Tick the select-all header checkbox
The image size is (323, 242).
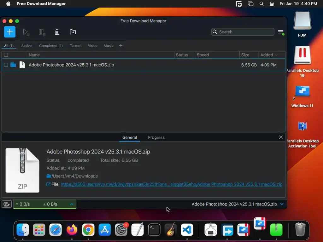click(x=6, y=55)
